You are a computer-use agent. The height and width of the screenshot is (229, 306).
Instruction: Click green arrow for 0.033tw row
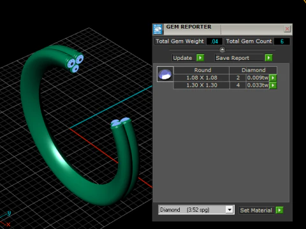coord(273,85)
